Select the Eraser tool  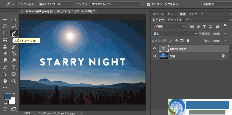[x=5, y=54]
